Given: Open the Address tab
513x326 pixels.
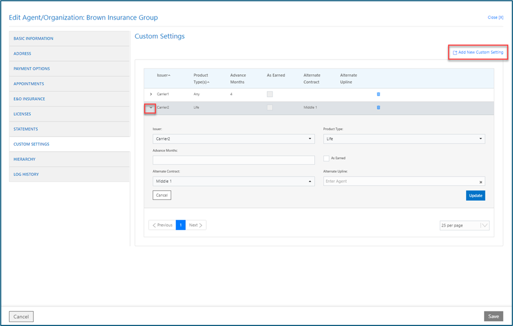Looking at the screenshot, I should tap(69, 53).
